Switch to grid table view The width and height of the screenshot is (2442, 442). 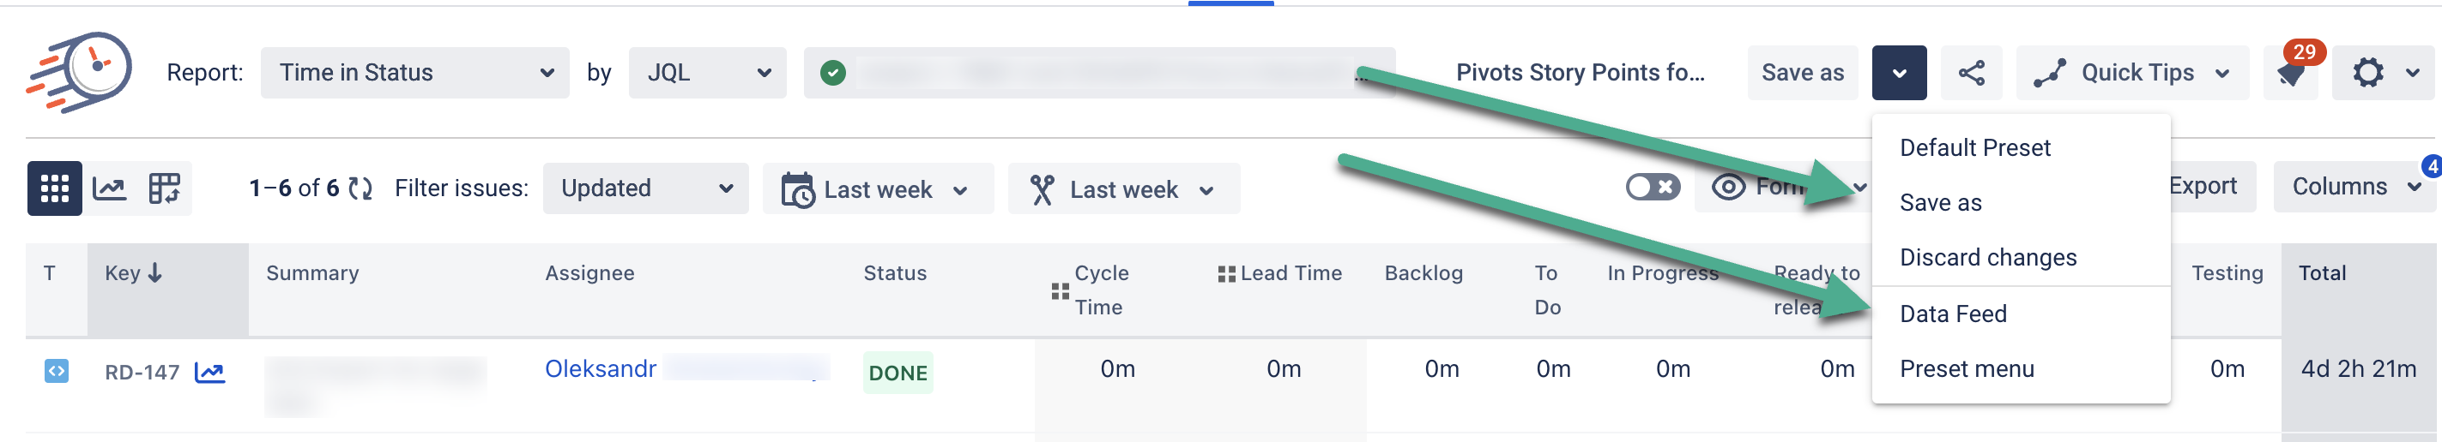pyautogui.click(x=54, y=188)
